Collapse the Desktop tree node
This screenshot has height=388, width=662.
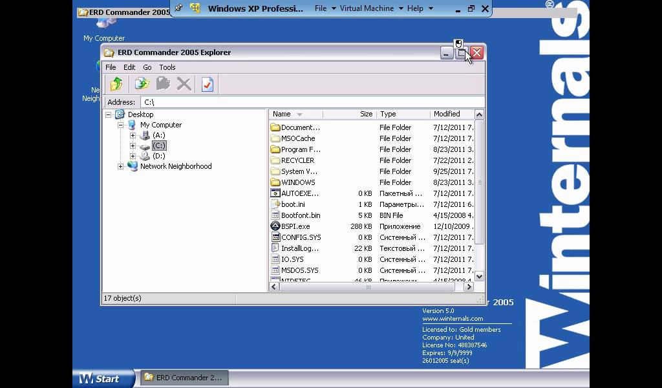tap(109, 114)
